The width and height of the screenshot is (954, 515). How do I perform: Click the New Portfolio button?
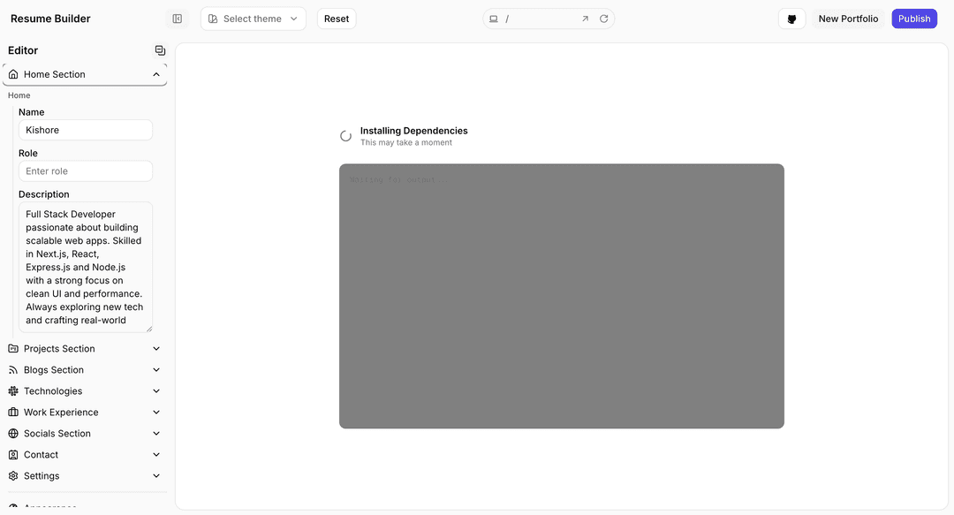pyautogui.click(x=848, y=19)
